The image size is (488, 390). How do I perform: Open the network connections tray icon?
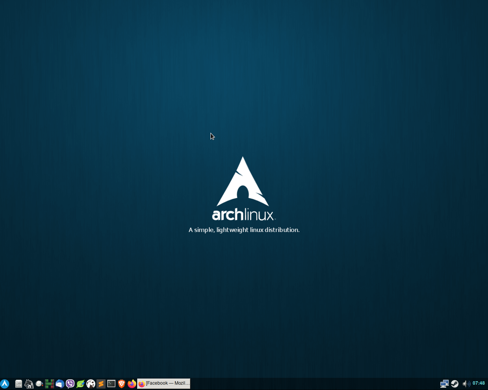[444, 384]
